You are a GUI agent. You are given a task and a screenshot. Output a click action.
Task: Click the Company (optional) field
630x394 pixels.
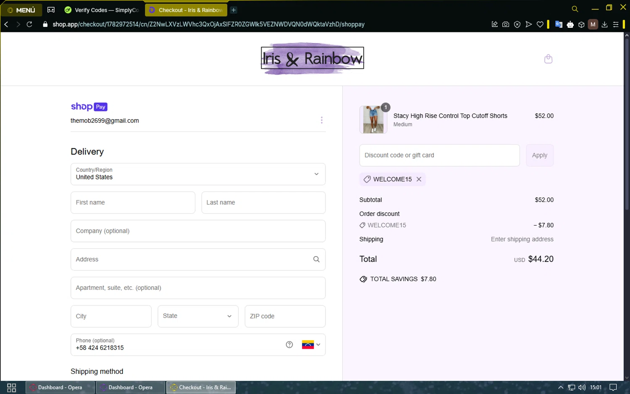(x=198, y=231)
